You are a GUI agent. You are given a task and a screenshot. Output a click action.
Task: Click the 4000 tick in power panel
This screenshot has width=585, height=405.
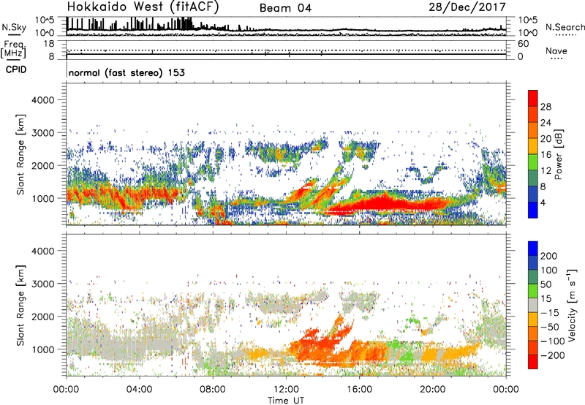pos(42,100)
